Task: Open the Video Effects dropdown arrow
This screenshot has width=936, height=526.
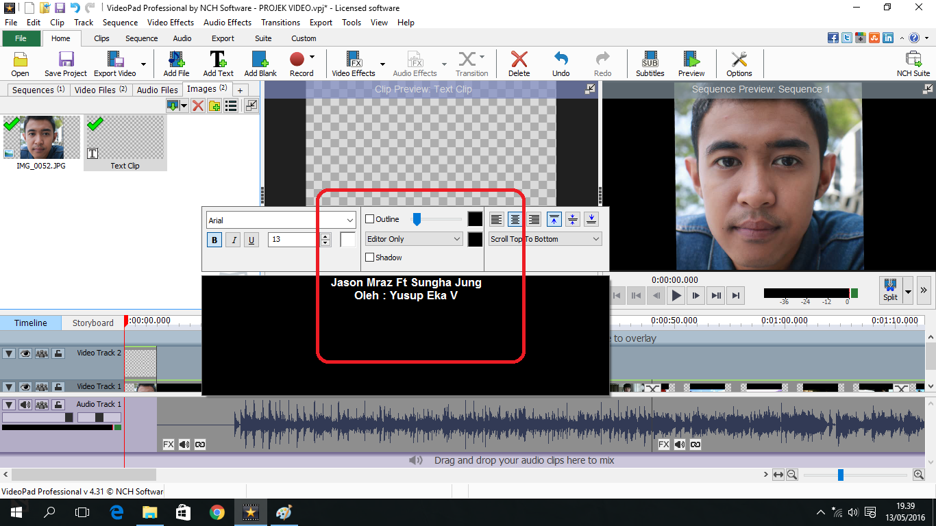Action: (382, 65)
